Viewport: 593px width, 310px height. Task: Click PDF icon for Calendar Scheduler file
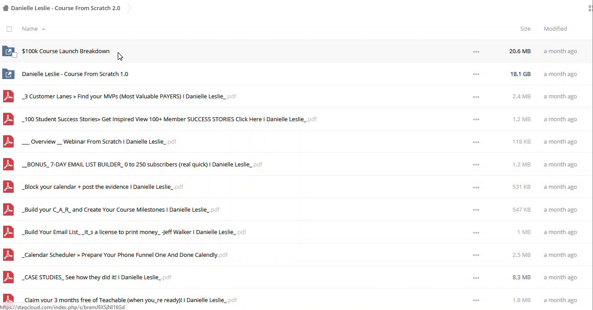(x=8, y=255)
